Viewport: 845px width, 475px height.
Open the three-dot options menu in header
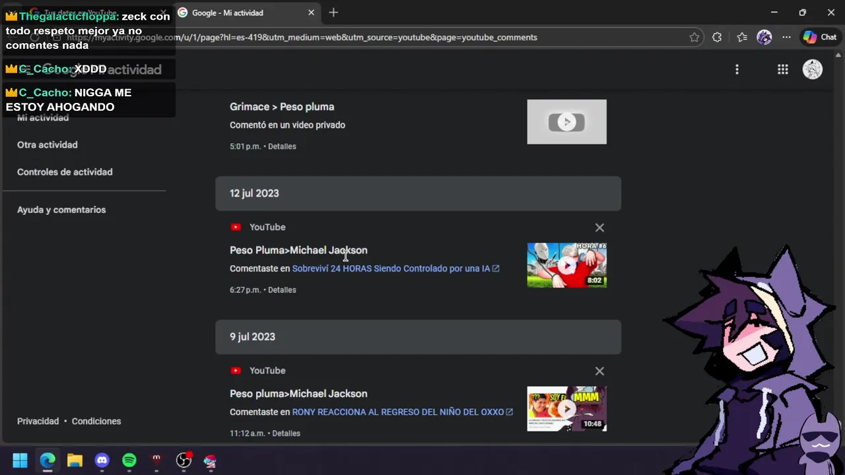click(737, 69)
